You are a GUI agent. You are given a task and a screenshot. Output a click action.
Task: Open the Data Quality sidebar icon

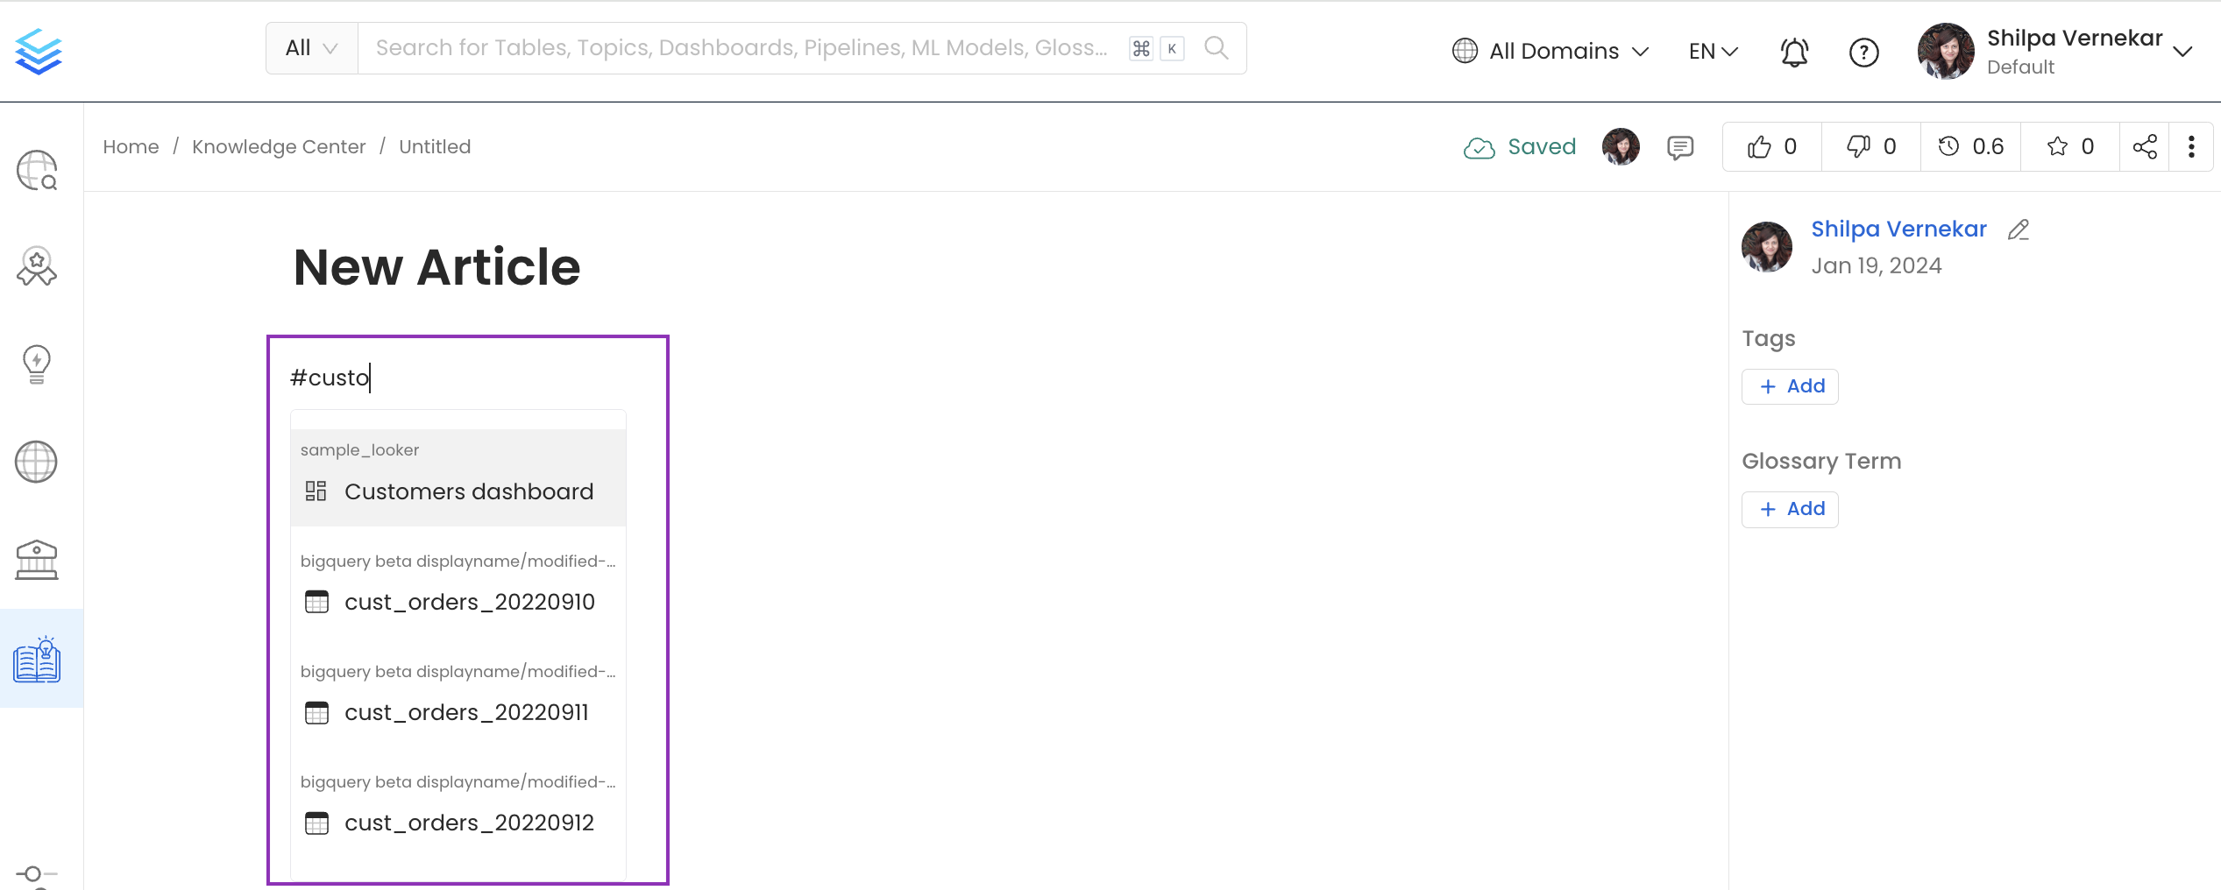[x=37, y=266]
